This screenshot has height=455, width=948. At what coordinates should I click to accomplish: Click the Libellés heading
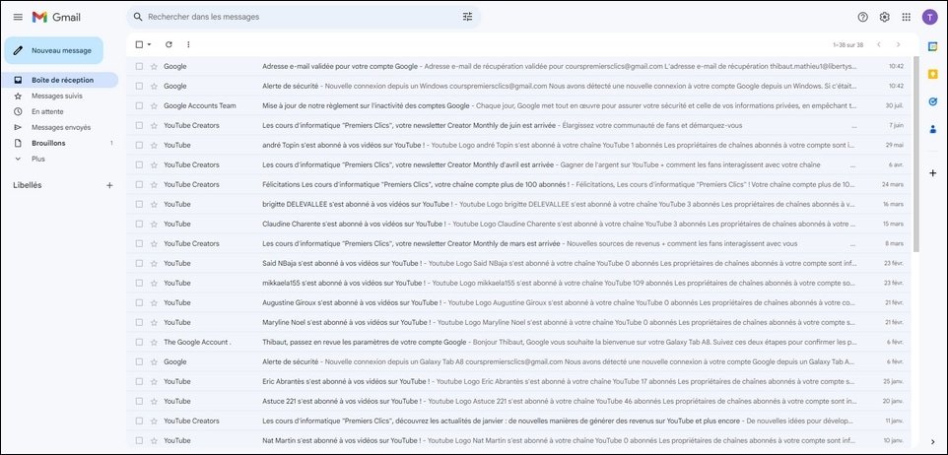click(28, 185)
